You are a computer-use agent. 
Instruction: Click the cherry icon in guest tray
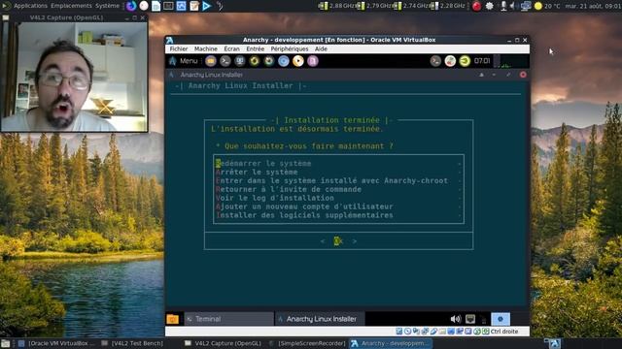coord(450,61)
